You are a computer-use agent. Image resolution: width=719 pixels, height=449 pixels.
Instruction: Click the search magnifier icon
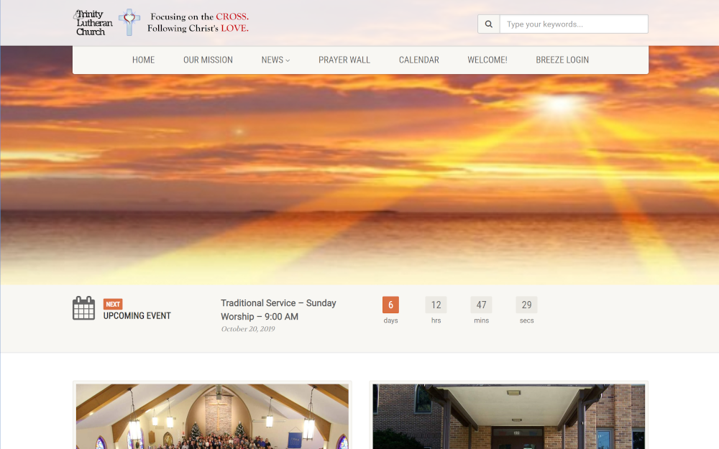(489, 24)
